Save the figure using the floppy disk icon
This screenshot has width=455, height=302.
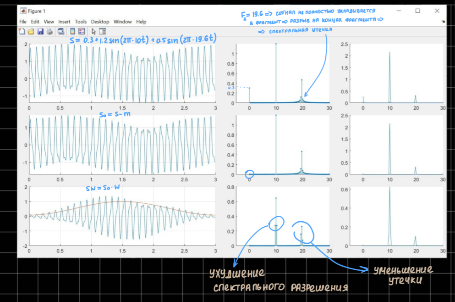(40, 31)
